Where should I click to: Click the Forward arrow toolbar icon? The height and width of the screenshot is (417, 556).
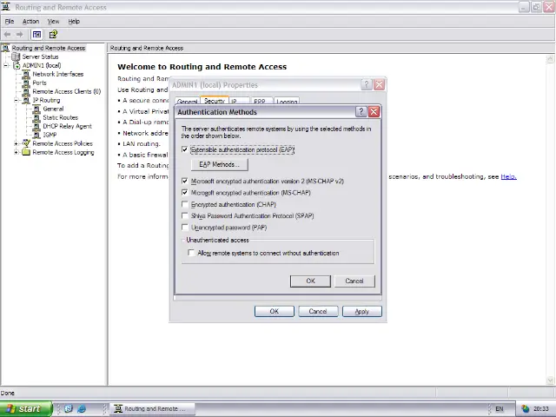19,35
